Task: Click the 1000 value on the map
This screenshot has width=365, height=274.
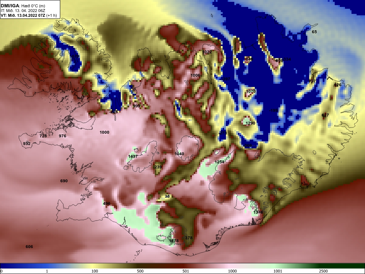Action: (x=104, y=132)
